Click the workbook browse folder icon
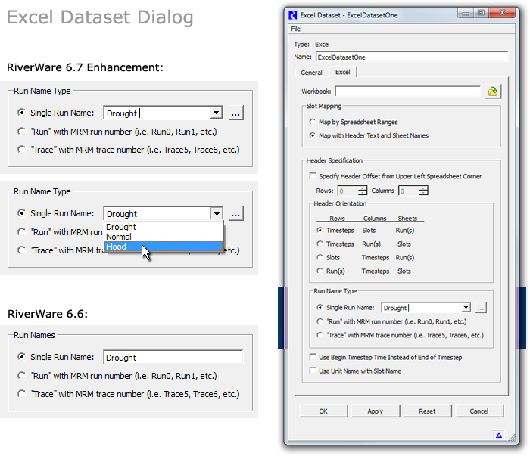The height and width of the screenshot is (456, 530). coord(493,92)
